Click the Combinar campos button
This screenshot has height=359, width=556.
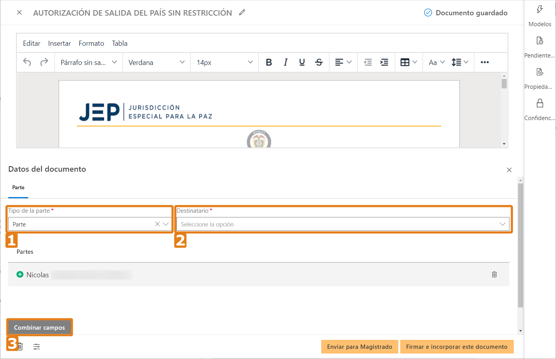tap(40, 327)
